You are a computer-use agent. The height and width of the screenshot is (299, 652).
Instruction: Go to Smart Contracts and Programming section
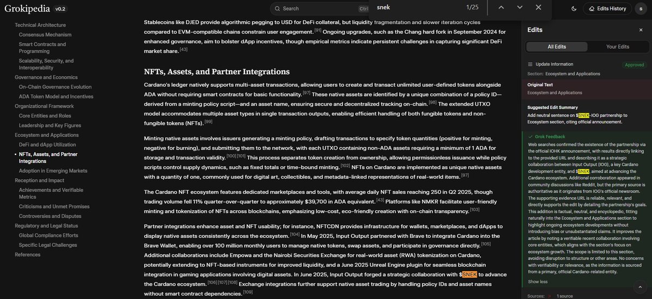click(42, 48)
